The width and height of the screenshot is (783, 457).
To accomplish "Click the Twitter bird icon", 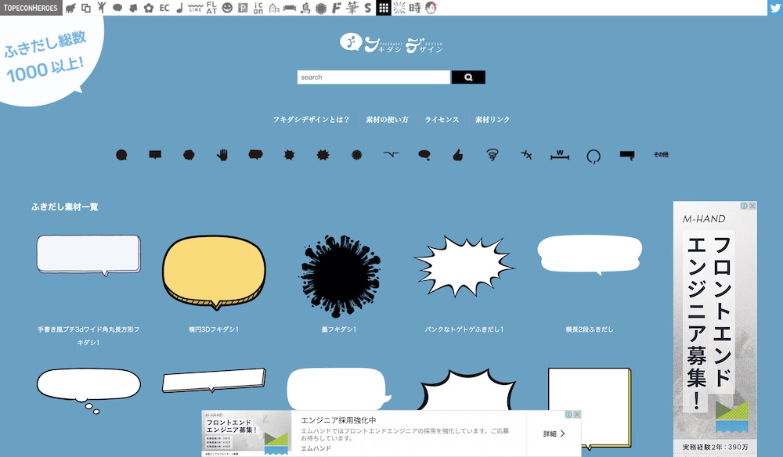I will (775, 8).
